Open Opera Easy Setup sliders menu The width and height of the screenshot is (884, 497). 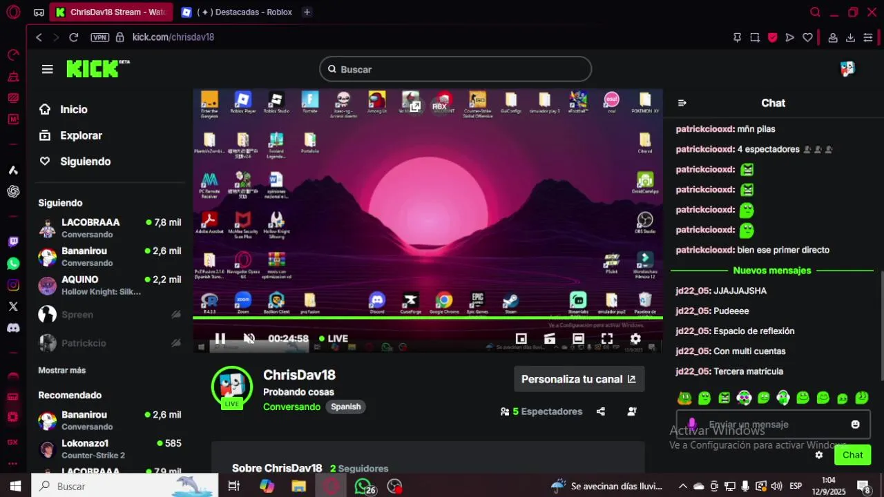[x=868, y=37]
